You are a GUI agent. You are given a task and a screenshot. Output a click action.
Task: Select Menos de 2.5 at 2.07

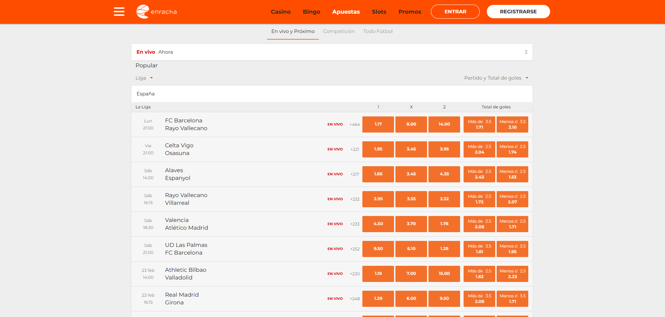click(512, 199)
